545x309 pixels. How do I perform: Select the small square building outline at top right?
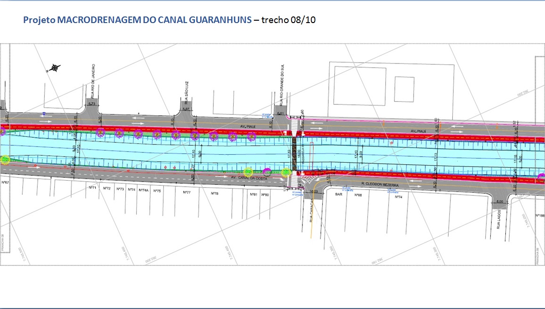click(x=404, y=89)
